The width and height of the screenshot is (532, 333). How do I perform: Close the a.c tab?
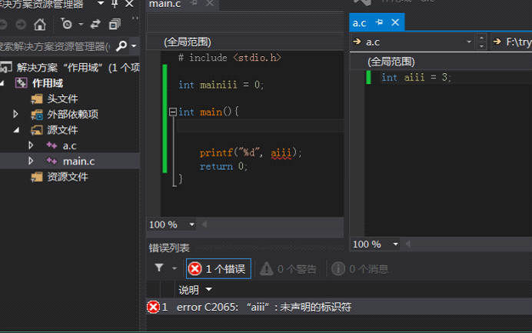395,22
